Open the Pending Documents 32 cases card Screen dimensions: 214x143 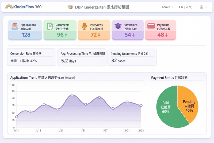click(132, 57)
